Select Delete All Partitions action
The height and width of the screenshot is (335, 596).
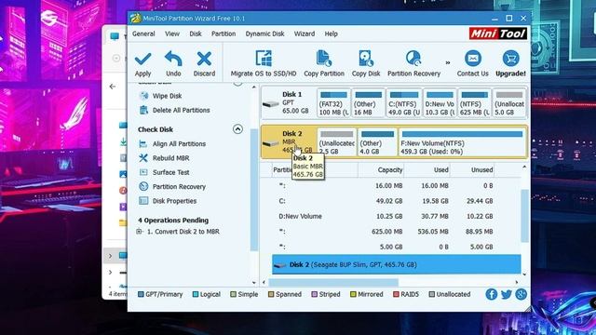181,110
